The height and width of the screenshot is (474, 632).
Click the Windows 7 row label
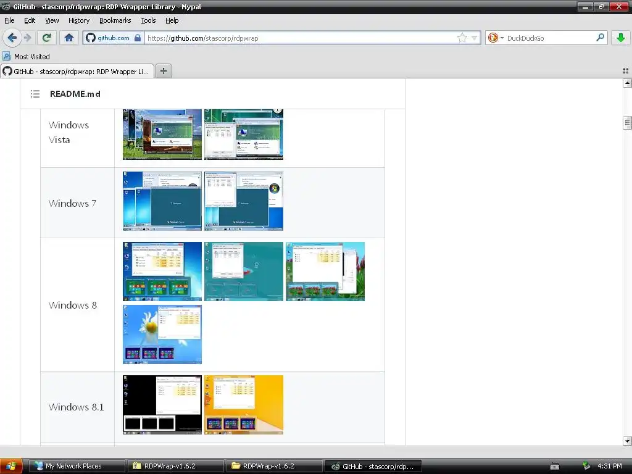coord(72,203)
